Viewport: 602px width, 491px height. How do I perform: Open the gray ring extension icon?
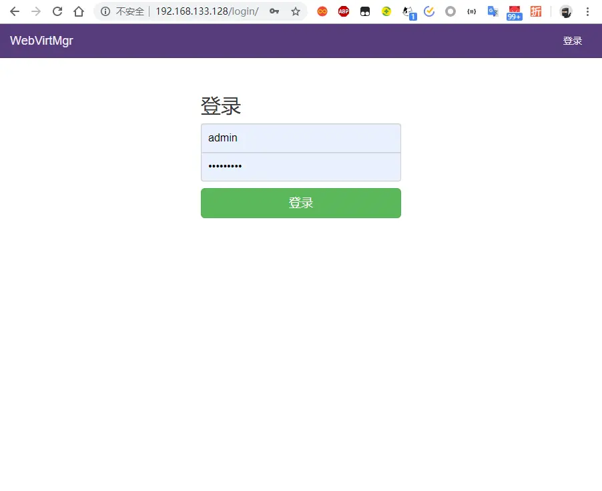coord(450,11)
